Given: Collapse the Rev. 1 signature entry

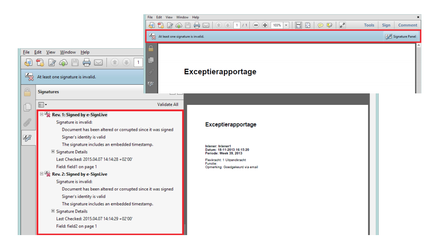Looking at the screenshot, I should point(42,114).
